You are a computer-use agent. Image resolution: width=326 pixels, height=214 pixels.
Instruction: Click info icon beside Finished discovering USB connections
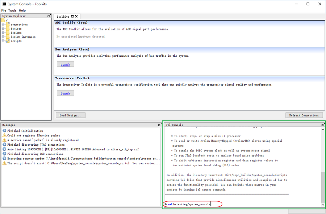pyautogui.click(x=4, y=154)
